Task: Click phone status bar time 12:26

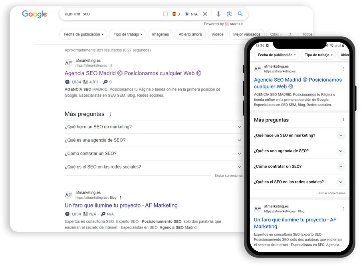Action: (x=260, y=45)
